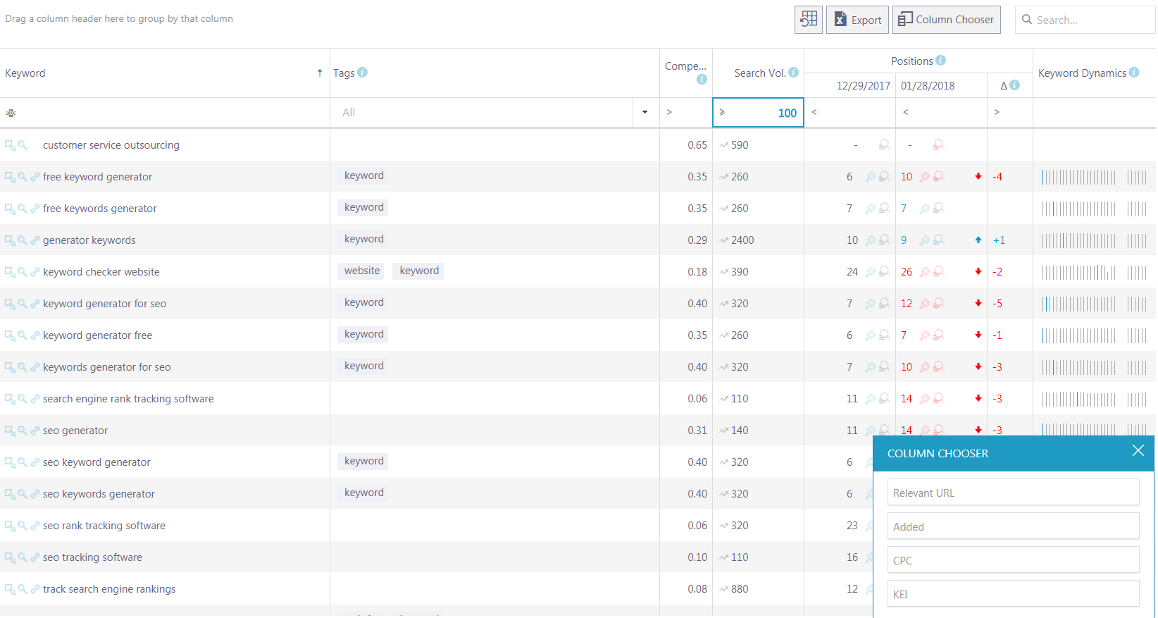Click keyword tag on free keyword generator row

364,175
